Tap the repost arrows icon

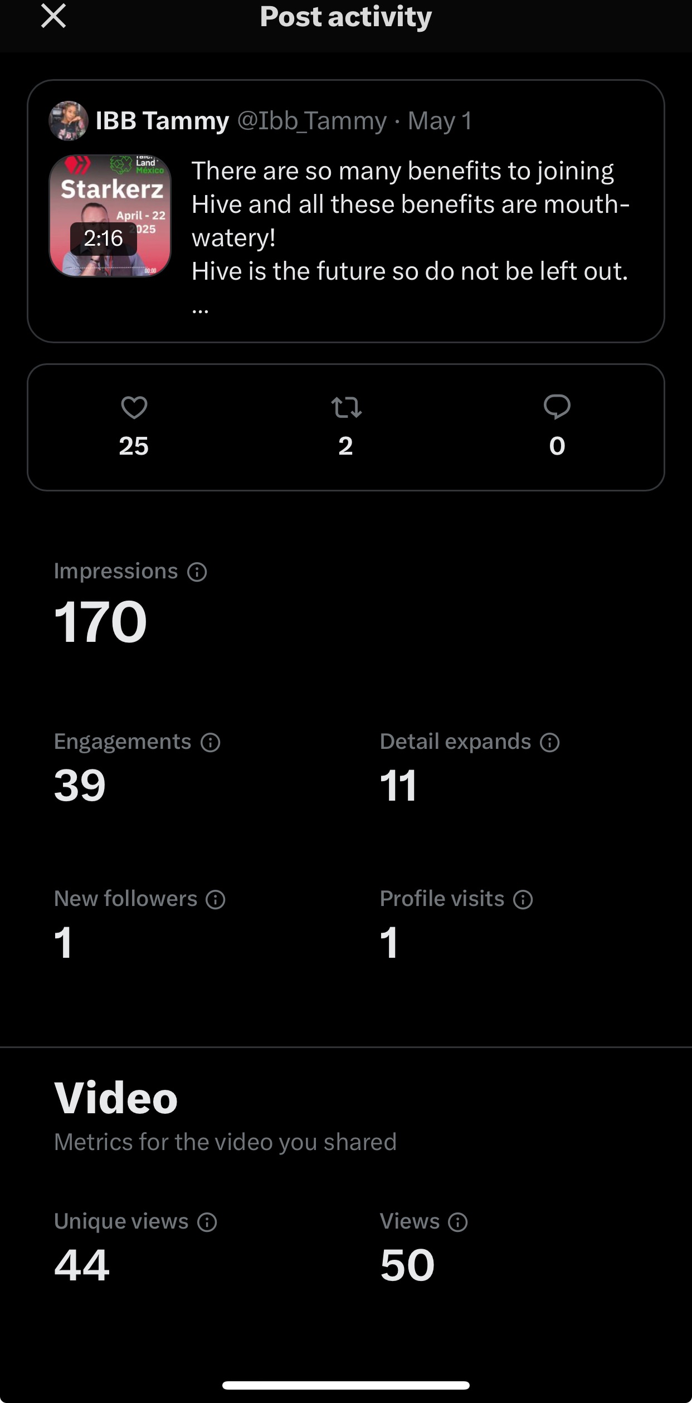(x=346, y=408)
